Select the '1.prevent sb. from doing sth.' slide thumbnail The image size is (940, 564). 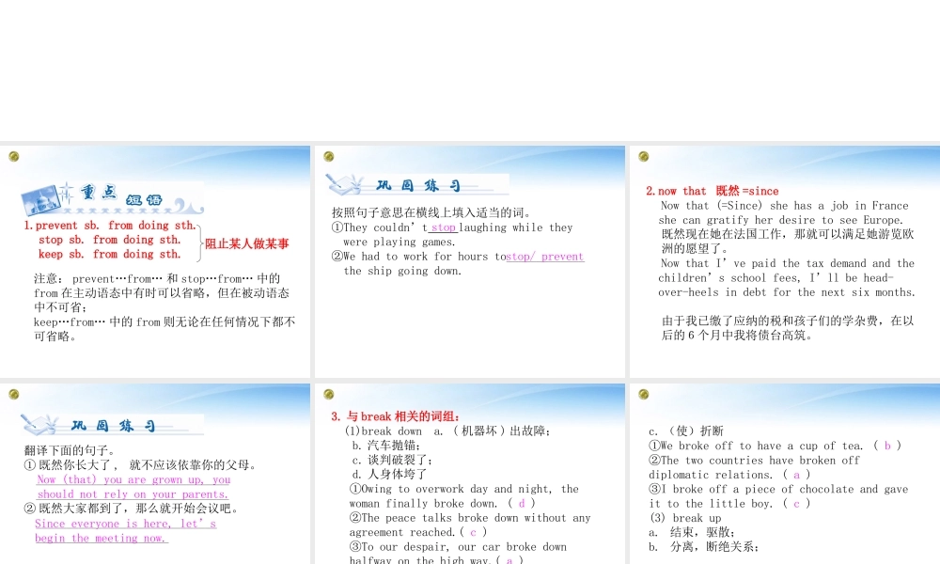pyautogui.click(x=155, y=261)
